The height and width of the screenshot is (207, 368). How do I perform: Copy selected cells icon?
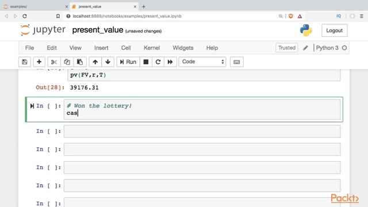[x=67, y=62]
